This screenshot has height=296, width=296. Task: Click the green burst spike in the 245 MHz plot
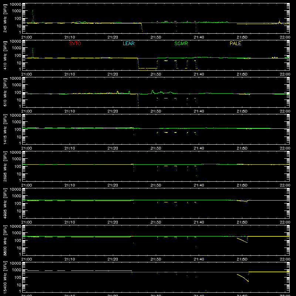click(33, 16)
